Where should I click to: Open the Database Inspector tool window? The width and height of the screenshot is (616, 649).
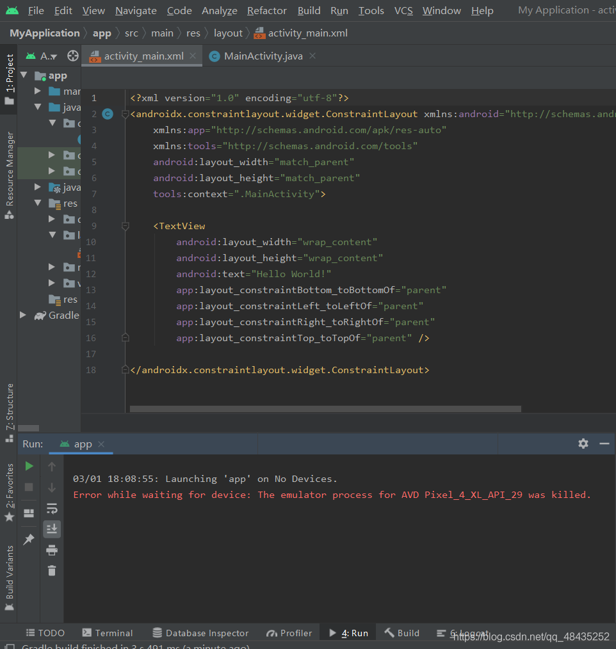(x=201, y=633)
